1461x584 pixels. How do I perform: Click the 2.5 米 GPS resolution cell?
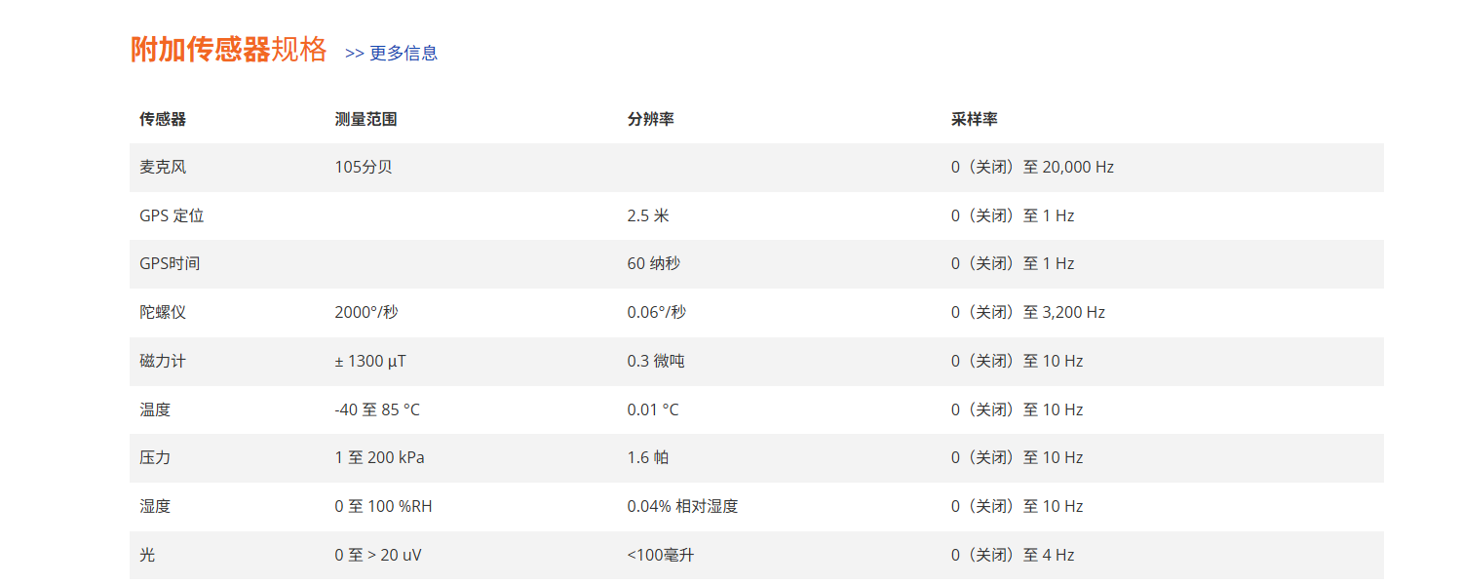click(x=648, y=215)
